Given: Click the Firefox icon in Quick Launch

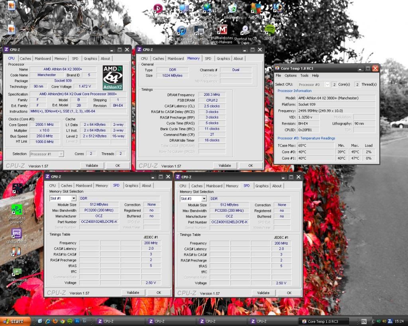Looking at the screenshot, I should coord(55,321).
